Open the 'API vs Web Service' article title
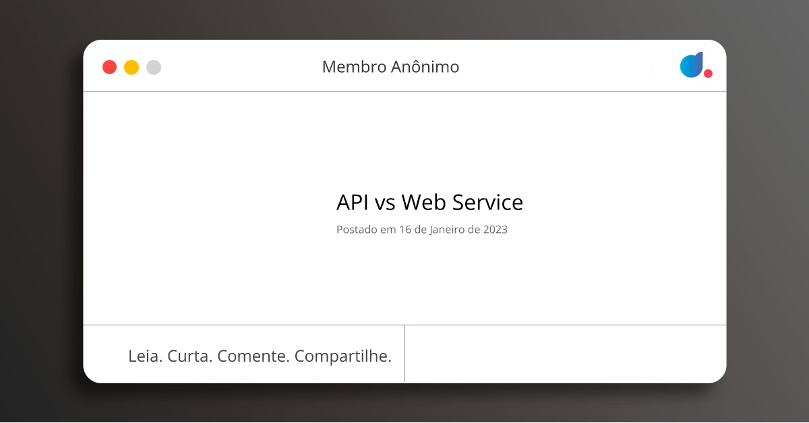Screen dimensions: 809x423 tap(429, 202)
